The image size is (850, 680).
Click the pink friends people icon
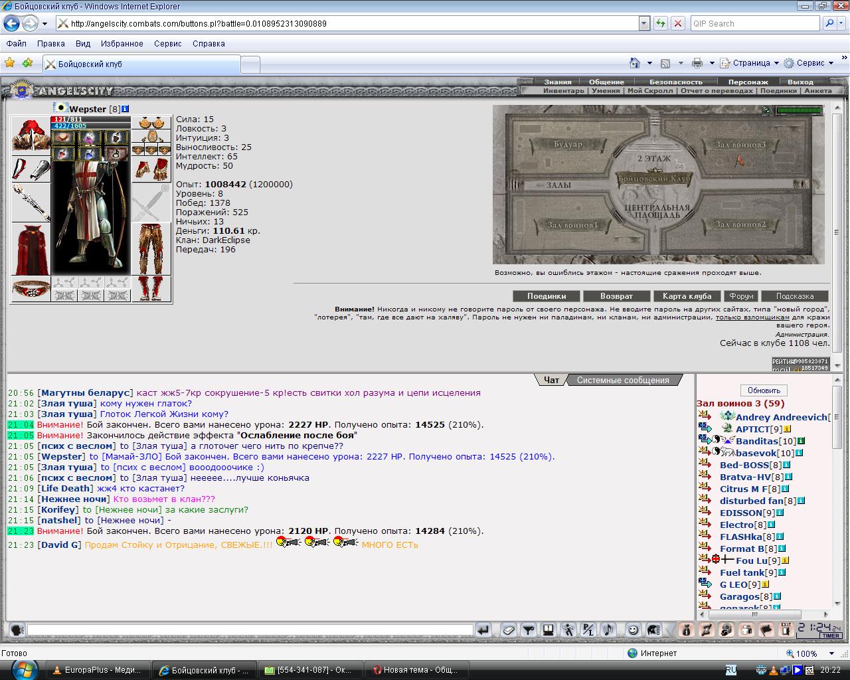coord(746,630)
